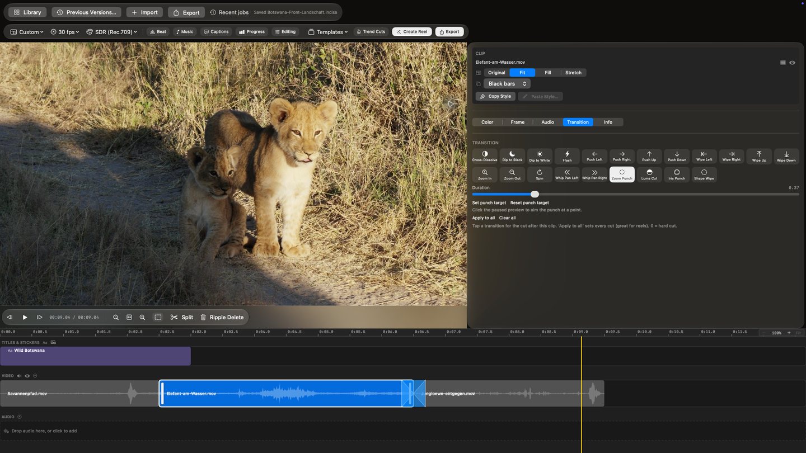
Task: Zoom out the timeline with minus magnifier
Action: [x=116, y=317]
